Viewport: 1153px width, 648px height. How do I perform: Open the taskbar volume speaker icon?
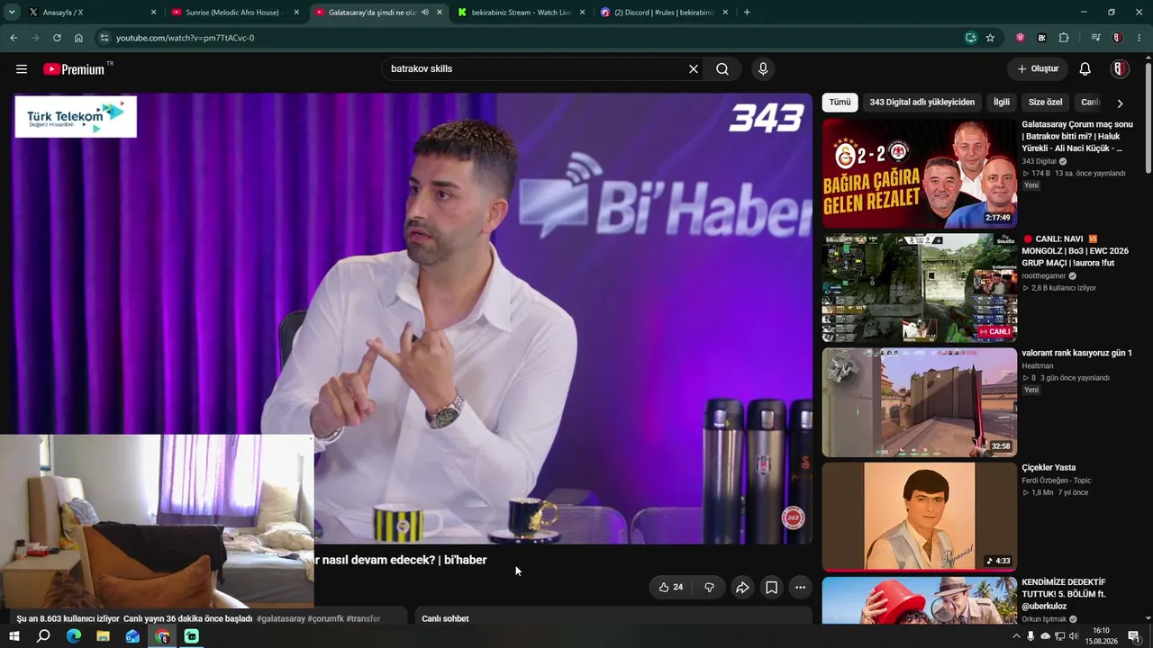(1075, 636)
